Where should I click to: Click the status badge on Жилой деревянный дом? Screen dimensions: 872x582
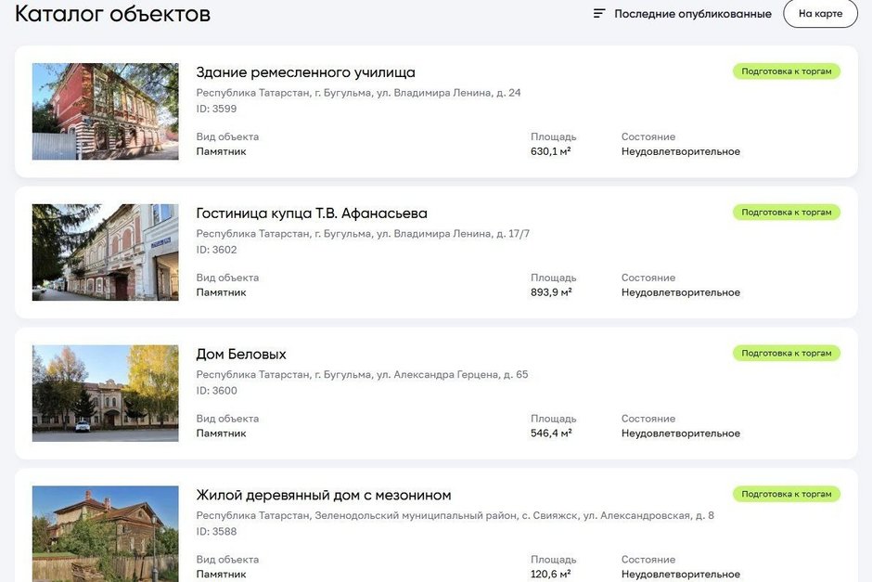coord(786,495)
